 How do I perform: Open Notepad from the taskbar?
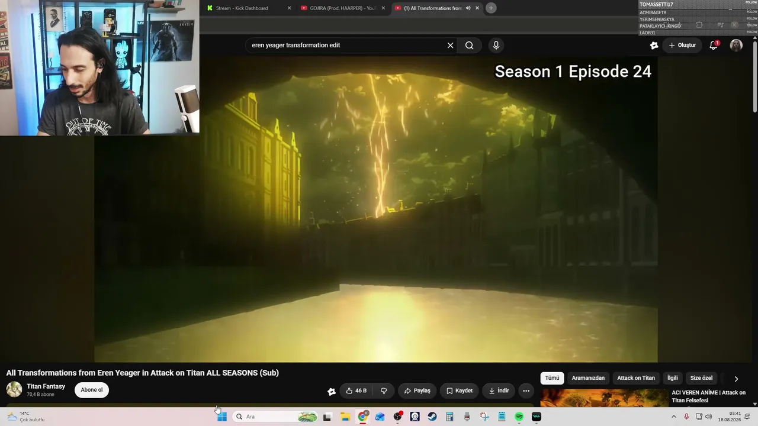coord(502,417)
